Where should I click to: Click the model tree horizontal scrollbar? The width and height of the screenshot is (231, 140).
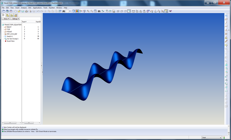[x=11, y=123]
